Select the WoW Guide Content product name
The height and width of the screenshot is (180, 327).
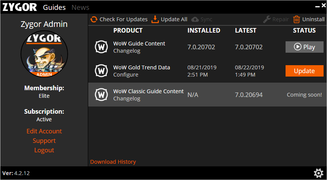(139, 44)
